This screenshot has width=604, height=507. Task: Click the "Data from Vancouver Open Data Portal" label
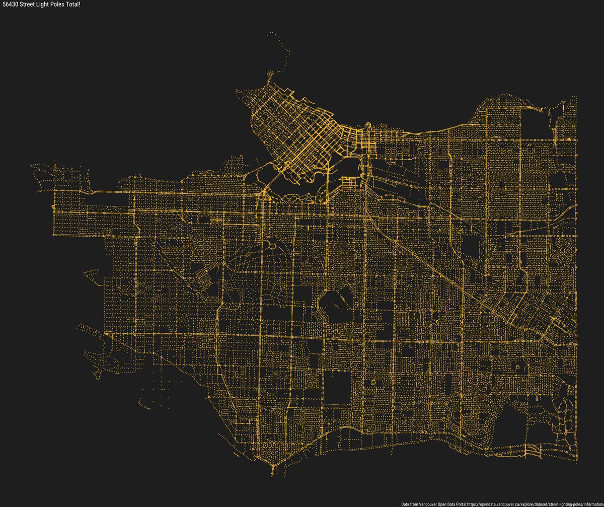coord(434,503)
